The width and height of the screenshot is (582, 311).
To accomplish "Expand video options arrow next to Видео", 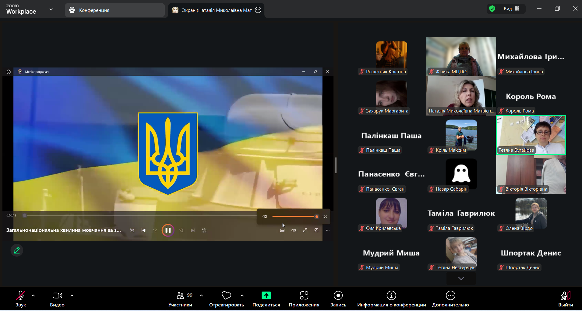I will click(x=72, y=295).
